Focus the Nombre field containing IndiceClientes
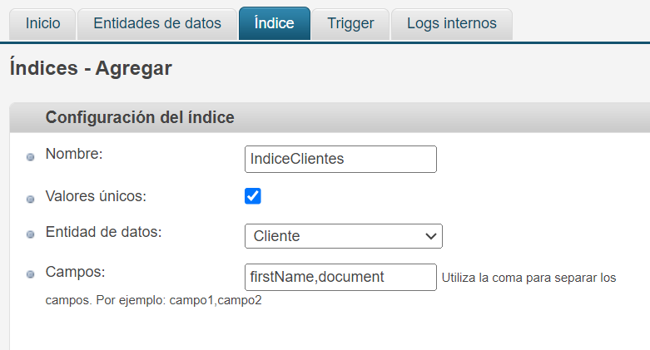This screenshot has width=650, height=350. click(x=340, y=159)
